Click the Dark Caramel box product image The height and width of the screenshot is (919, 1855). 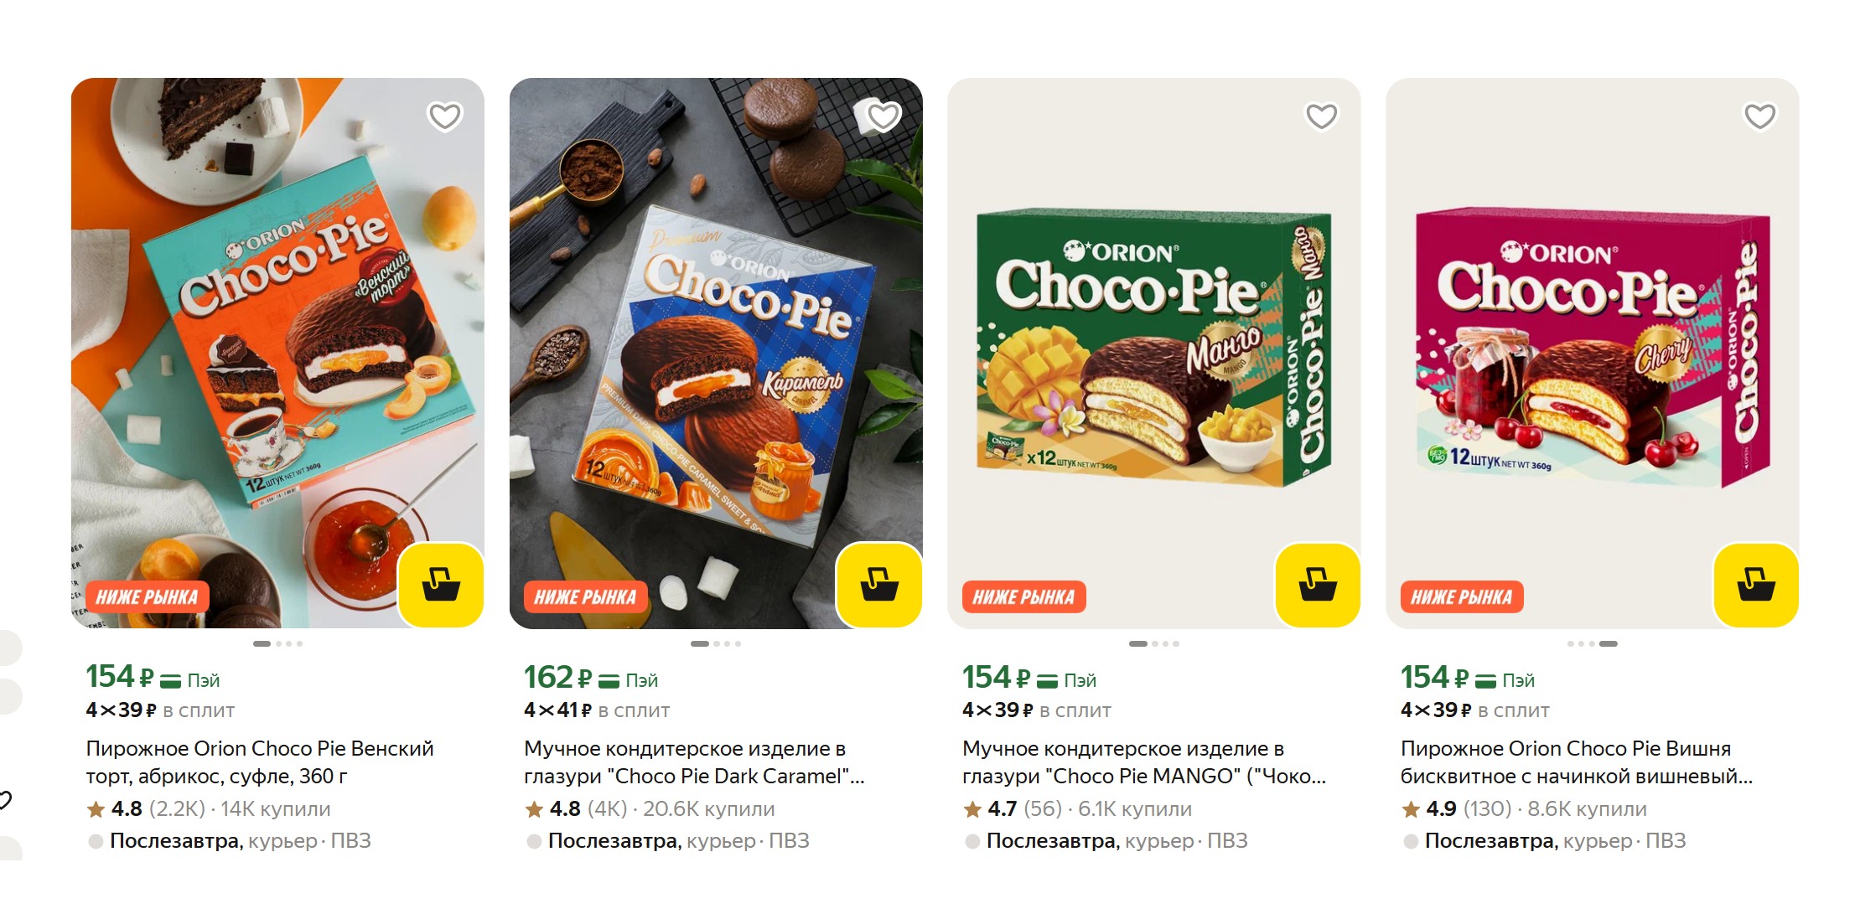[x=715, y=352]
